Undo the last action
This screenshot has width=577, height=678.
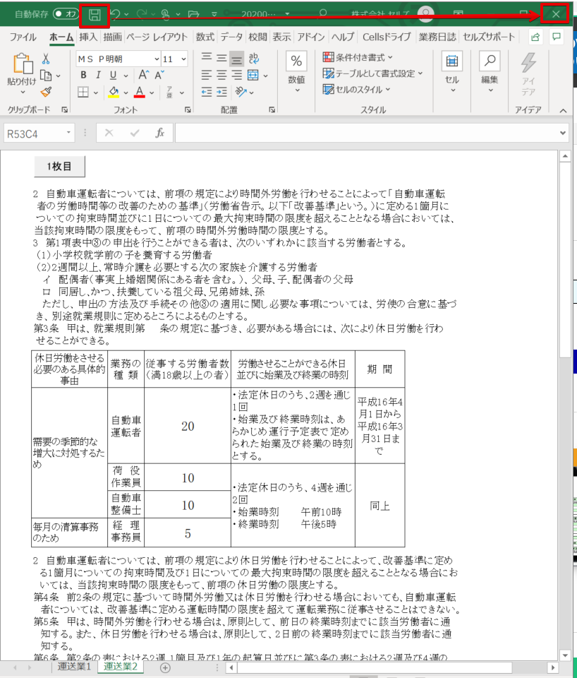115,14
